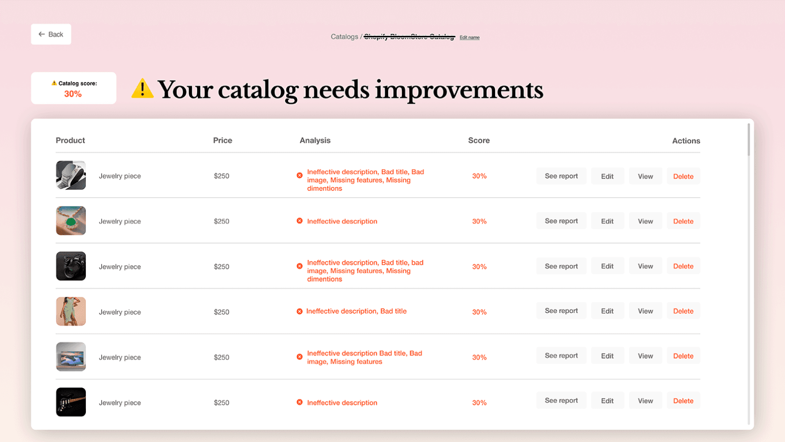Click the Edit name link

[469, 37]
